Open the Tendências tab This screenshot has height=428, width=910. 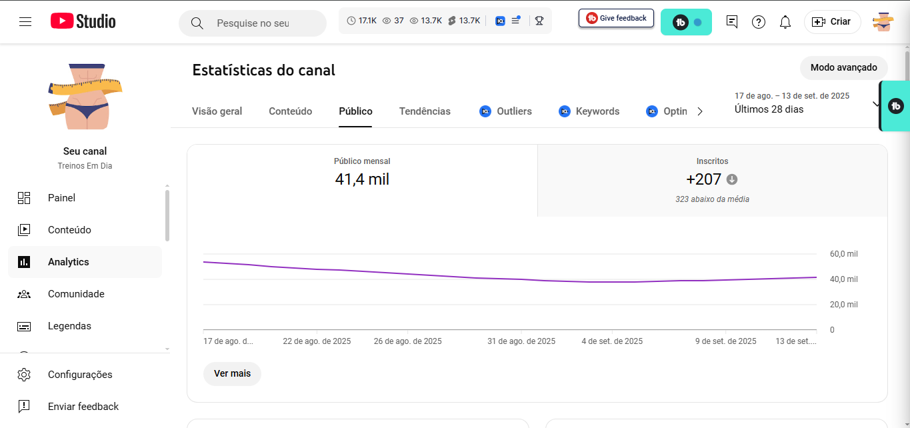click(x=425, y=111)
